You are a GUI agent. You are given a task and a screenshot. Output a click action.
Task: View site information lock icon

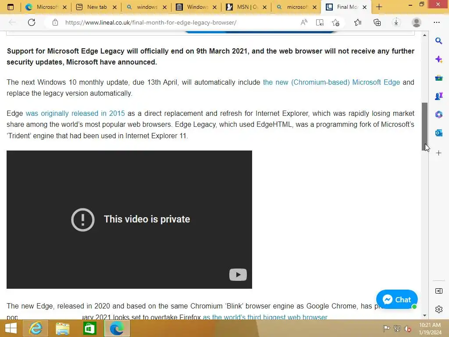coord(55,22)
